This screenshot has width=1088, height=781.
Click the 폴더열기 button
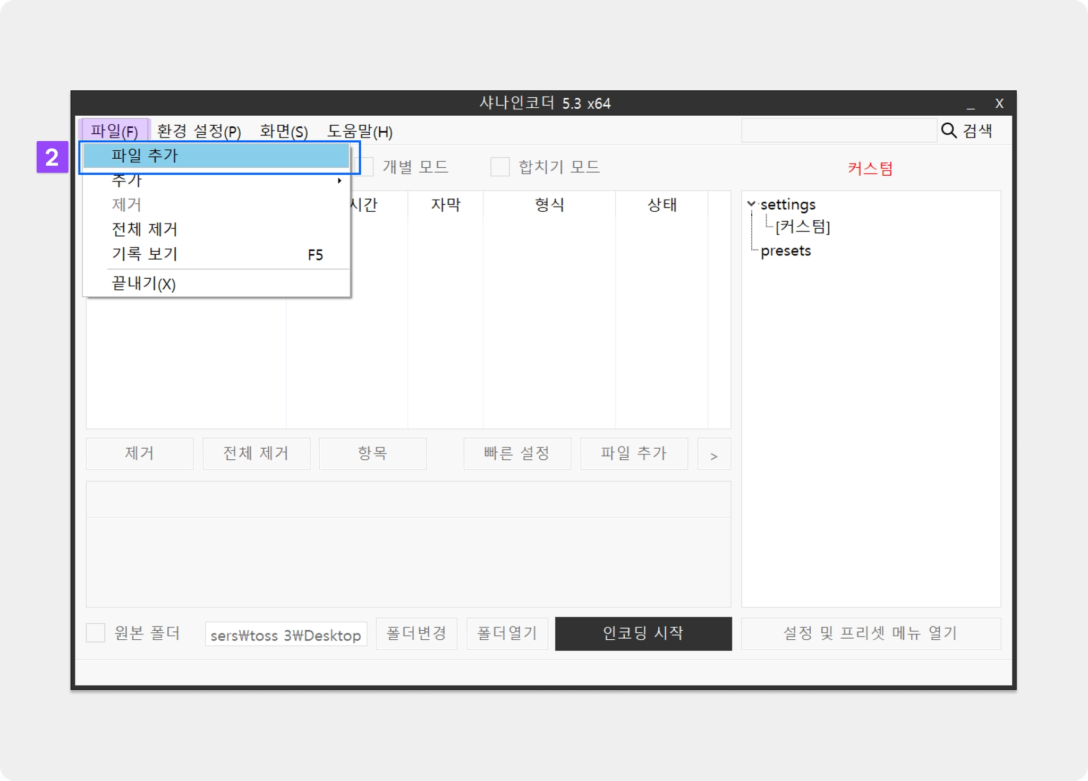pyautogui.click(x=507, y=633)
